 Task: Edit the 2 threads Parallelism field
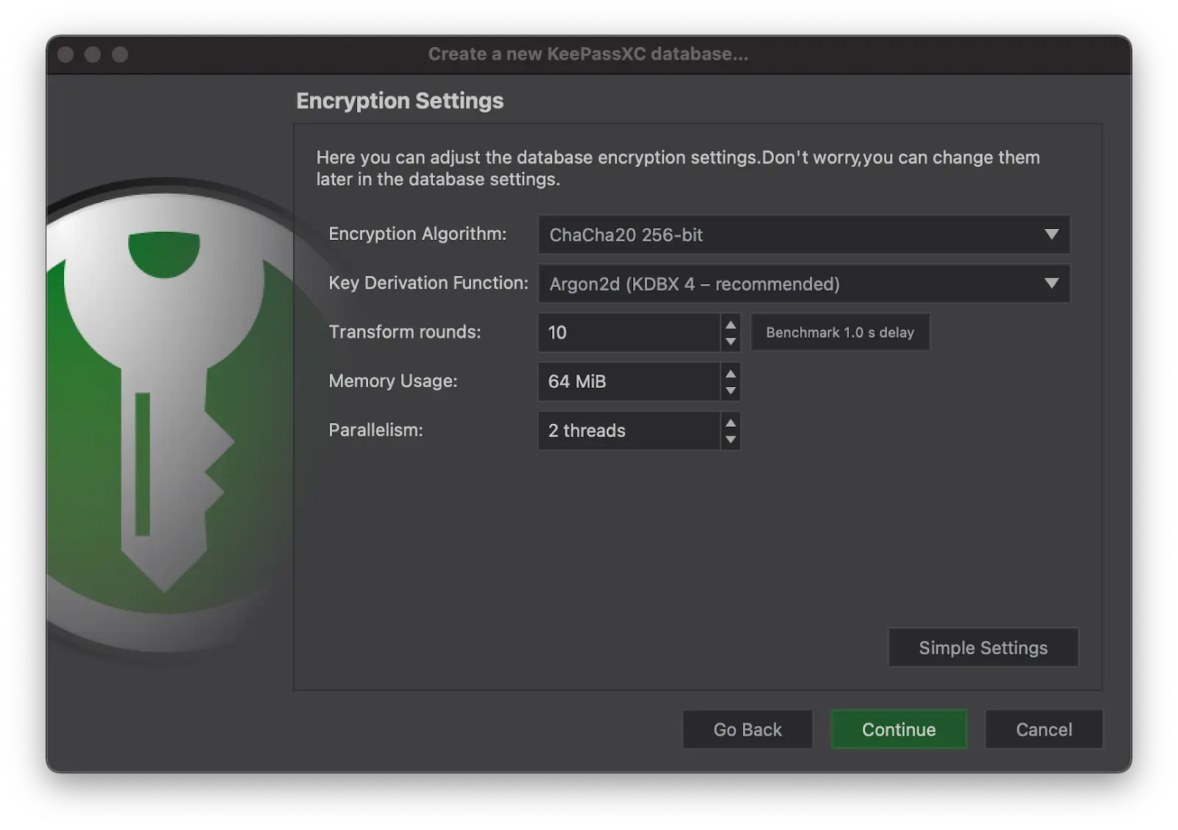[x=629, y=430]
